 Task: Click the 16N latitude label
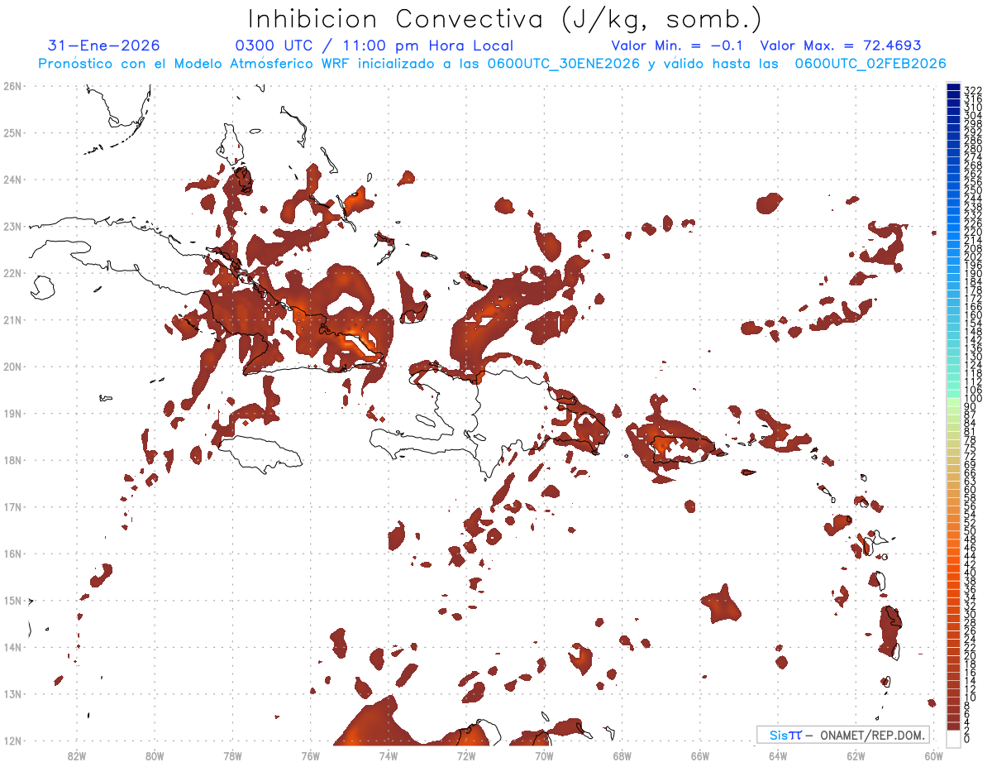pos(12,554)
